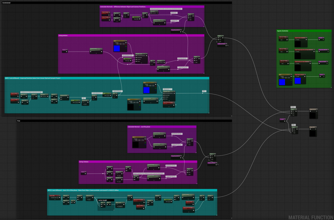
Task: Collapse the Output Normal node header arrow
Action: [x=317, y=109]
